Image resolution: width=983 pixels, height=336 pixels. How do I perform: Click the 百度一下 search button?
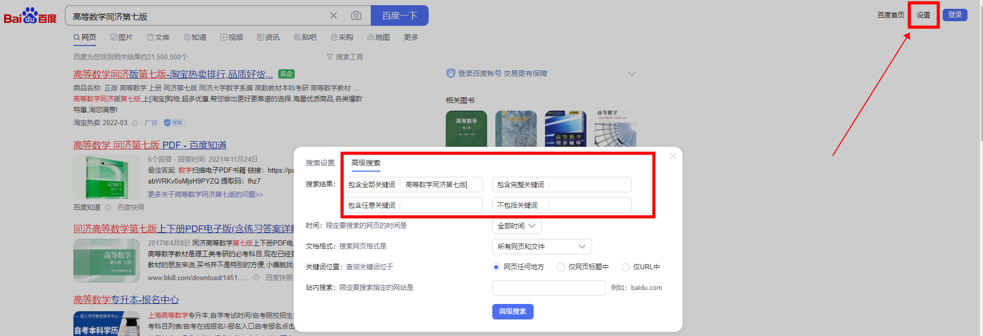[x=400, y=16]
